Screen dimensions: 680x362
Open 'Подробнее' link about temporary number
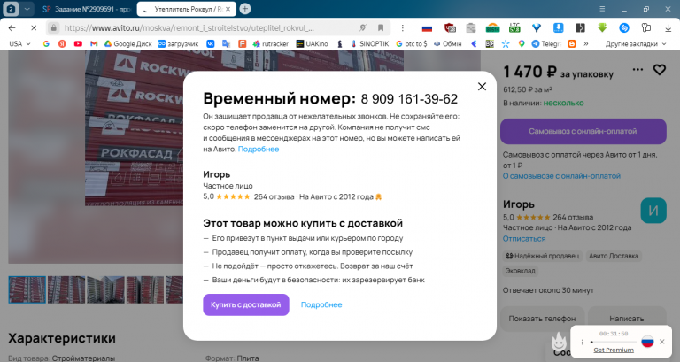259,149
